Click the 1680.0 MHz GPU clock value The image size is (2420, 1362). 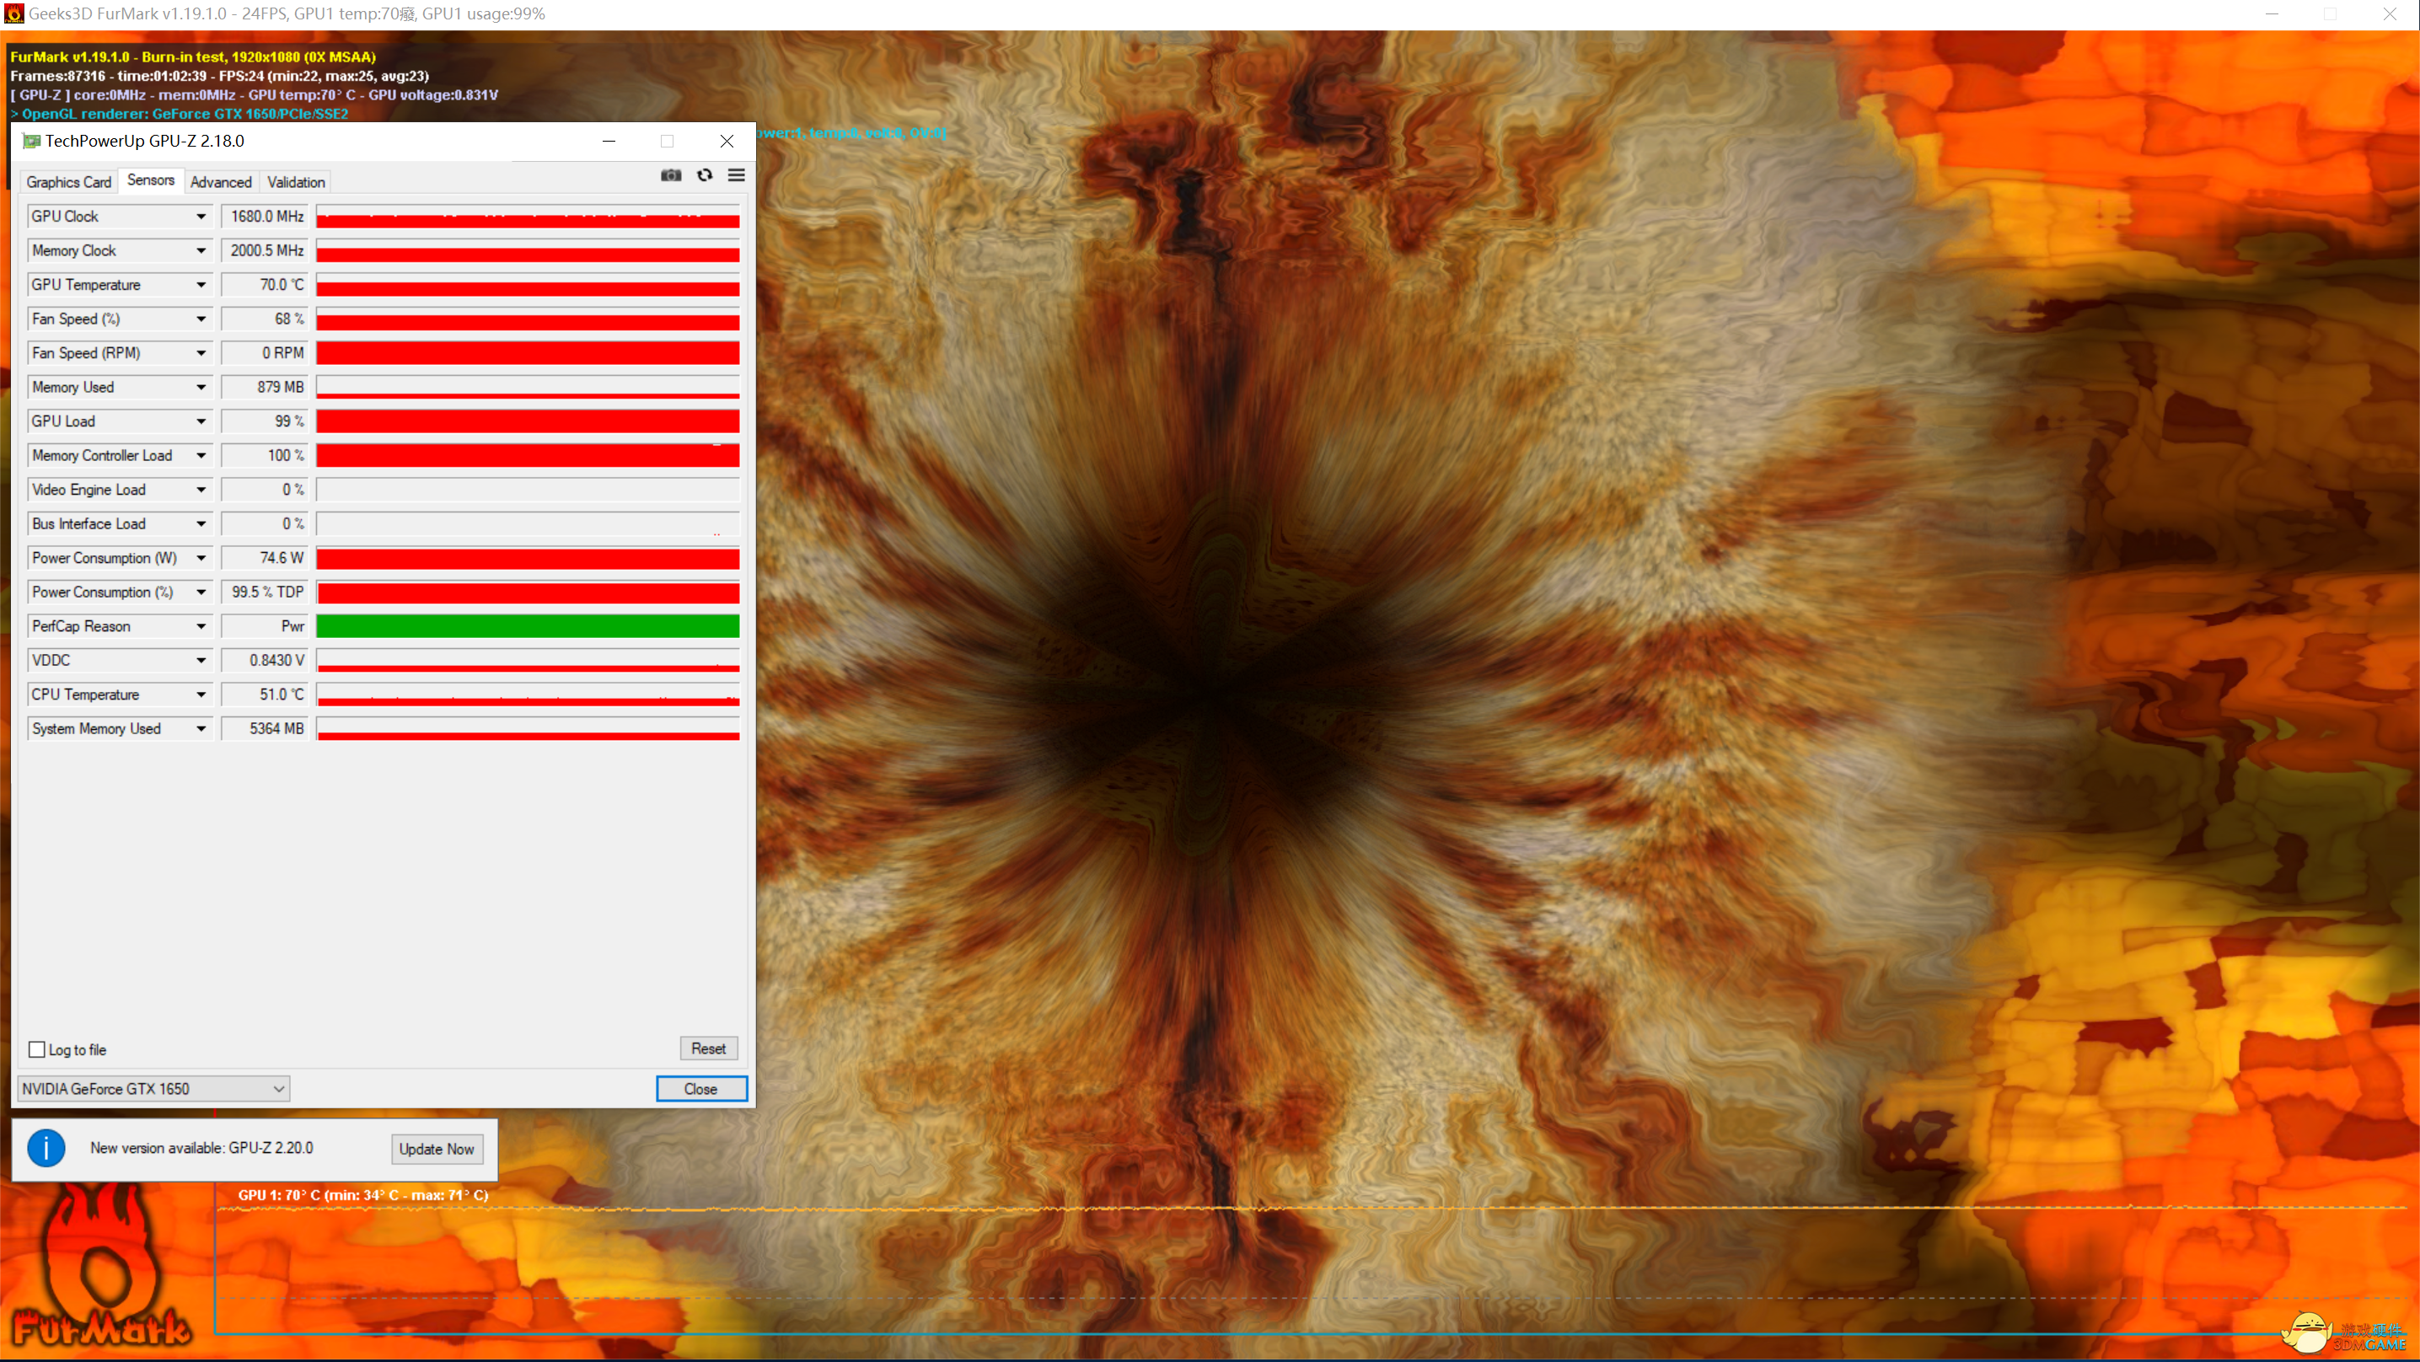click(265, 217)
